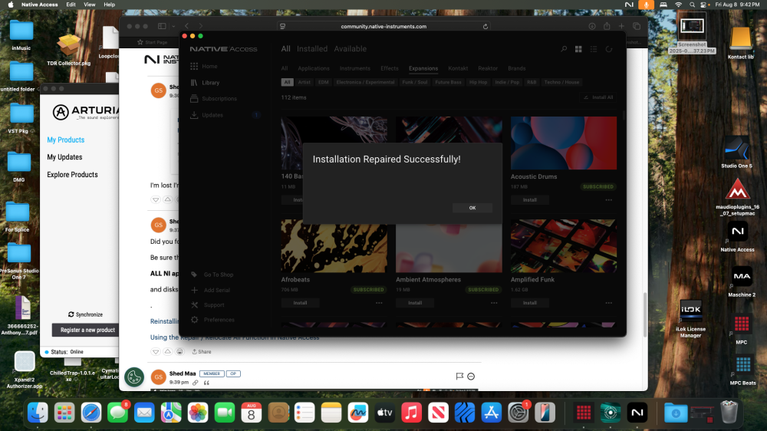Viewport: 767px width, 431px height.
Task: Filter expansions by EDM
Action: pyautogui.click(x=324, y=82)
